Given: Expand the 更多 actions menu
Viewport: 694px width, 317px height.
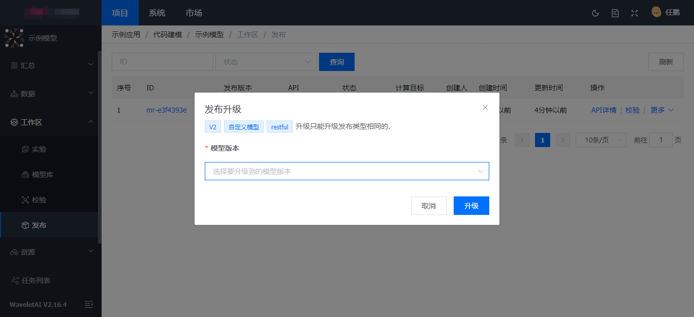Looking at the screenshot, I should point(661,110).
